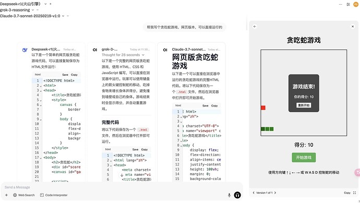Click the grok-3 response OI avatar
This screenshot has width=360, height=203.
click(95, 50)
